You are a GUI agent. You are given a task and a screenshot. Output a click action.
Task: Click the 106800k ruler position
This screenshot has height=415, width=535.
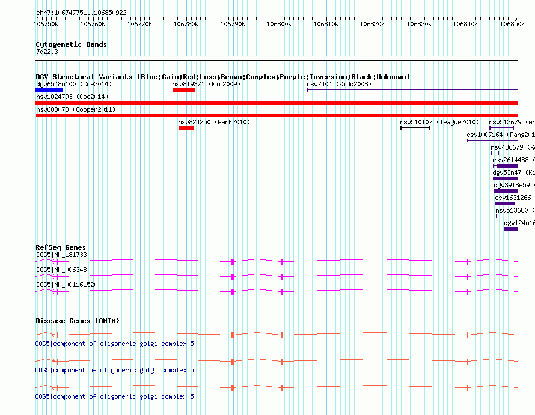[x=279, y=24]
